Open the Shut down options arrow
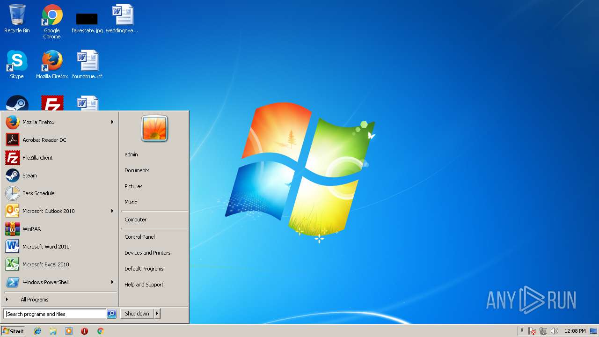Screen dimensions: 599x337 157,314
